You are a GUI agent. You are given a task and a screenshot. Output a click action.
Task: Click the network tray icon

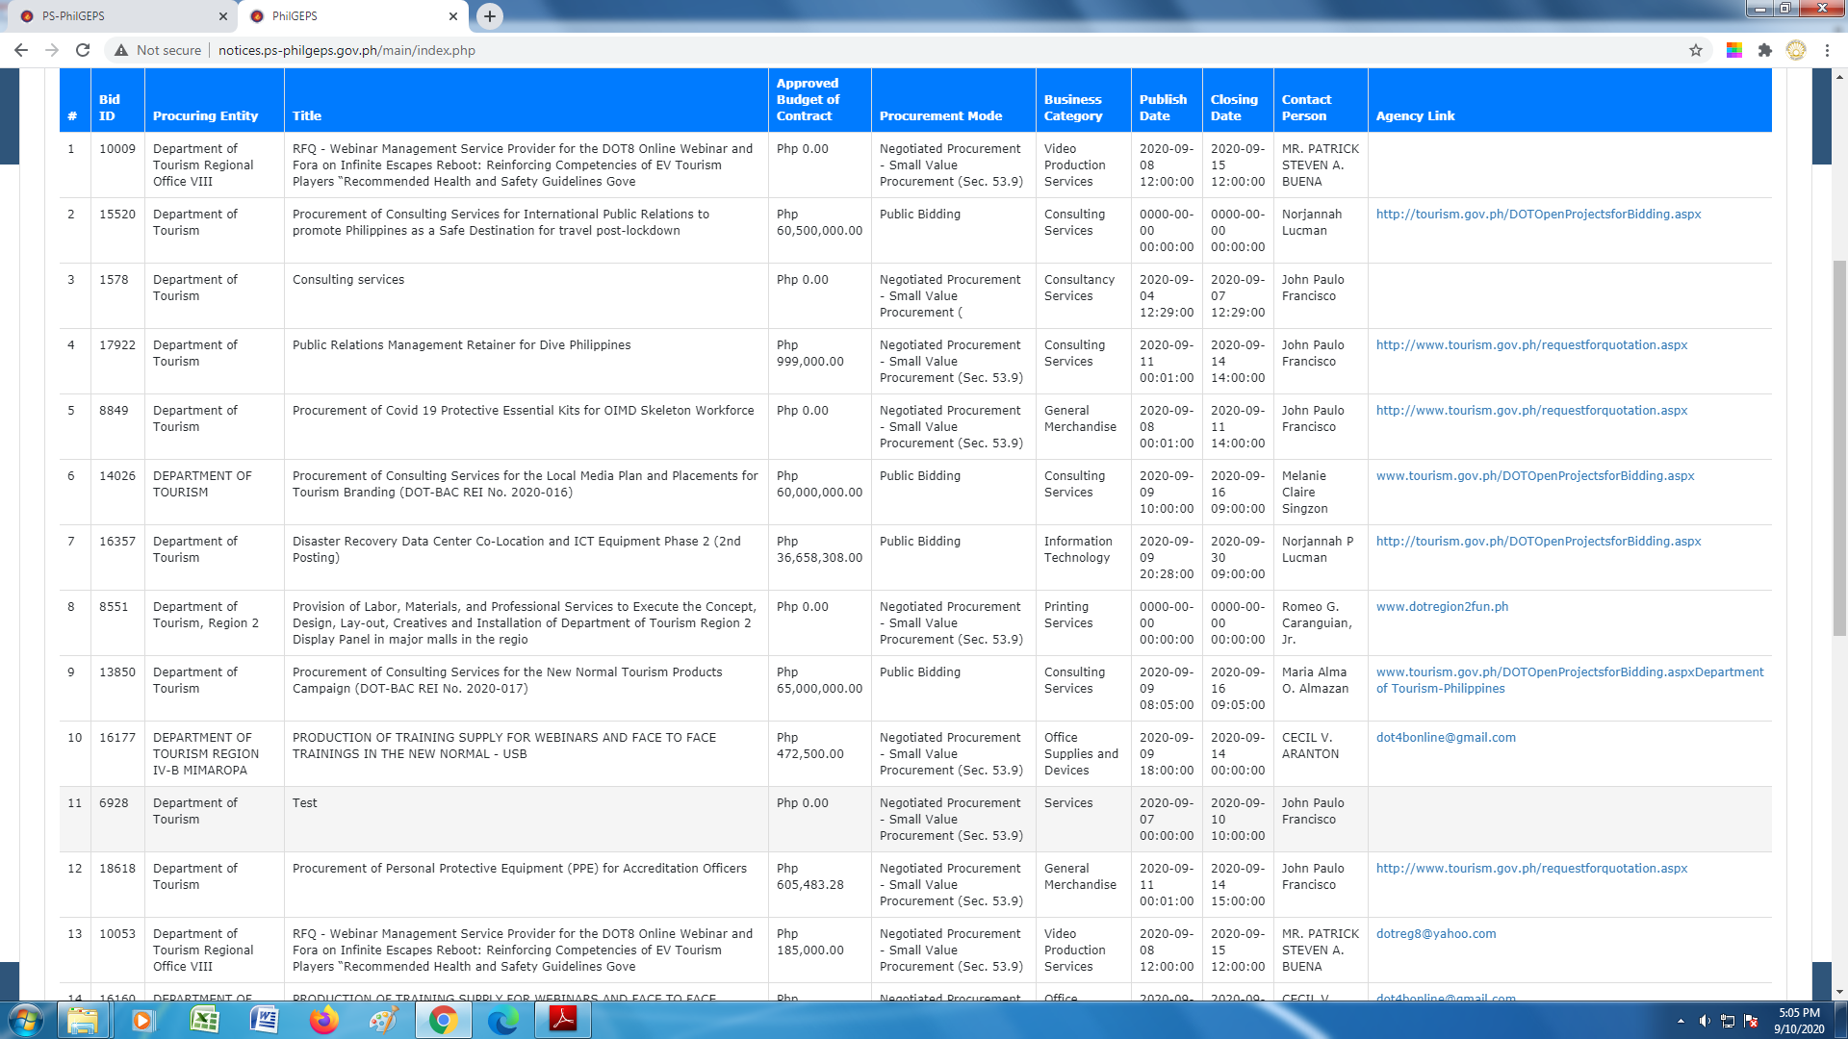(x=1728, y=1021)
